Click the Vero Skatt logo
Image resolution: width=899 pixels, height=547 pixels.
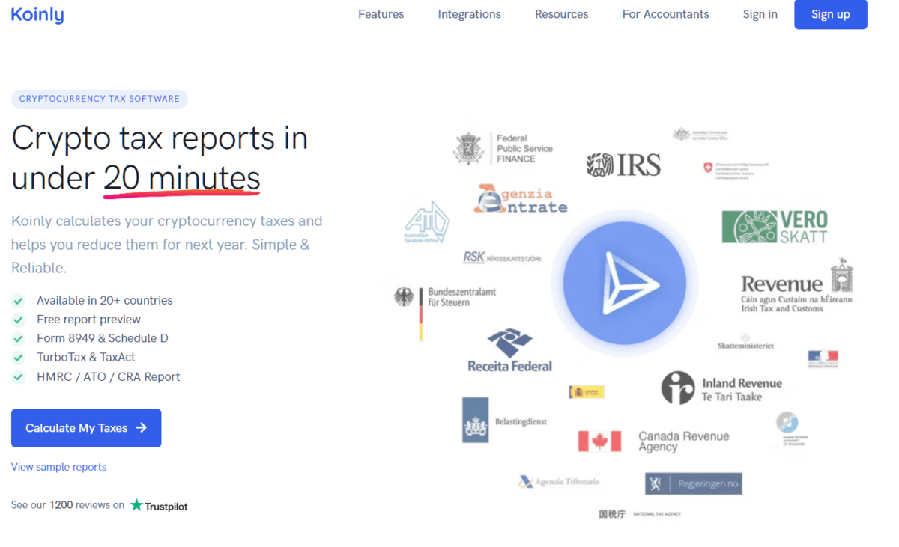775,227
